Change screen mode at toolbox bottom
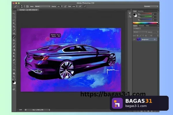This screenshot has height=115, width=173. (x=14, y=89)
